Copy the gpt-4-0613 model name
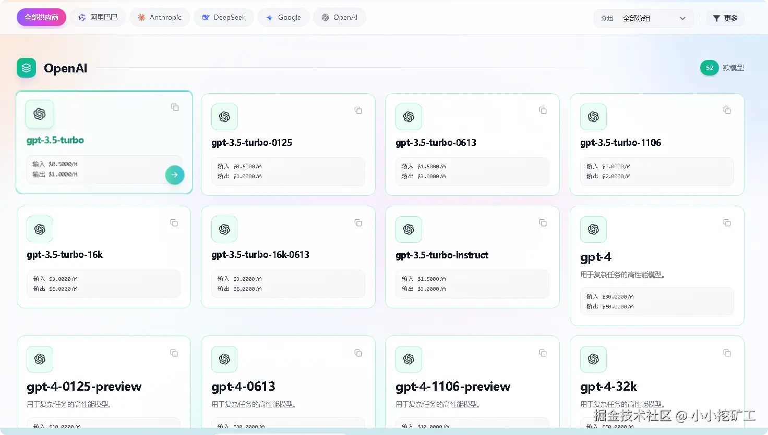Viewport: 768px width, 435px height. (x=358, y=353)
